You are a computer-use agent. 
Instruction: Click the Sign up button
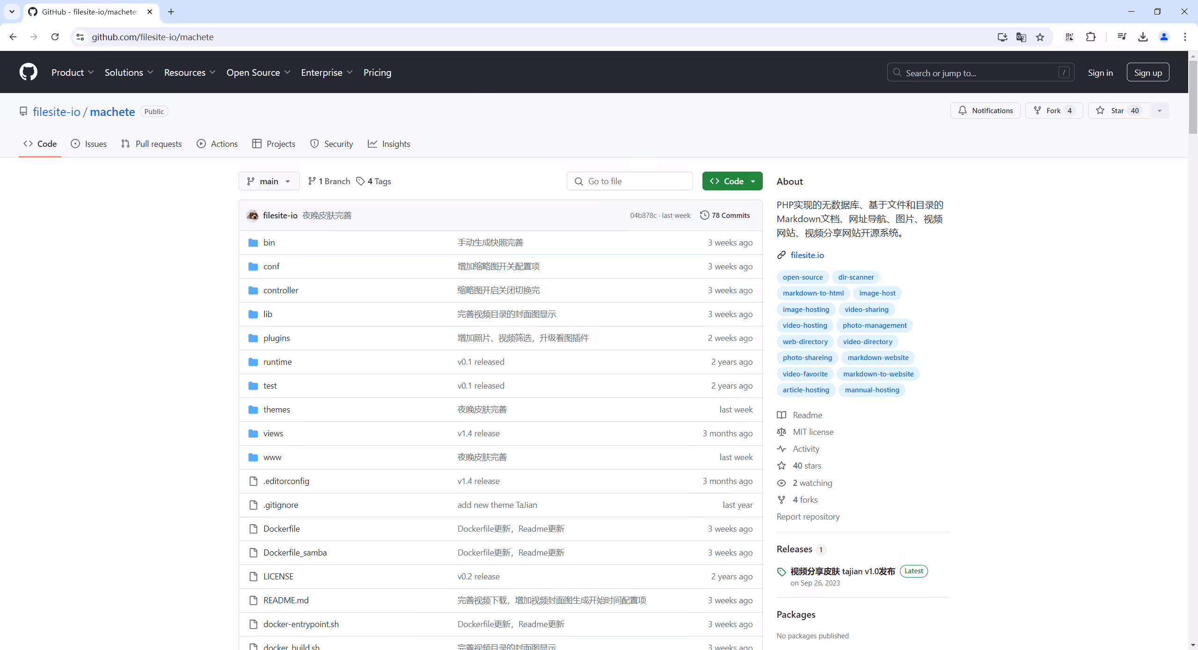[x=1148, y=72]
